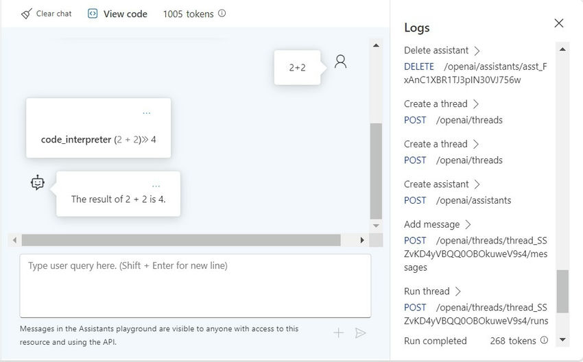
Task: Open ellipsis menu on the code_interpreter message
Action: 147,113
